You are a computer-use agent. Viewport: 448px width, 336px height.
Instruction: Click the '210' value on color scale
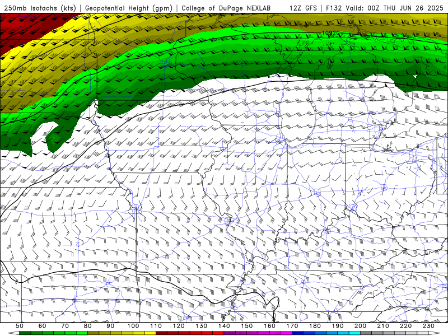tap(383, 326)
